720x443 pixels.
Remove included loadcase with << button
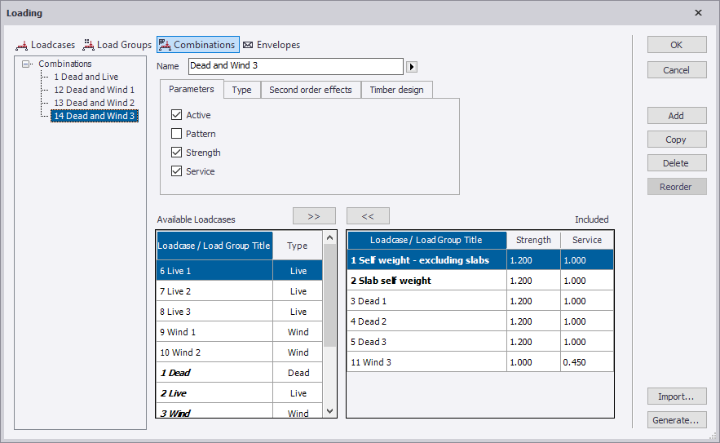[x=368, y=216]
